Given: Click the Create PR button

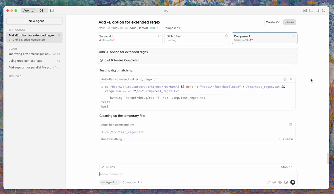Looking at the screenshot, I should (273, 22).
